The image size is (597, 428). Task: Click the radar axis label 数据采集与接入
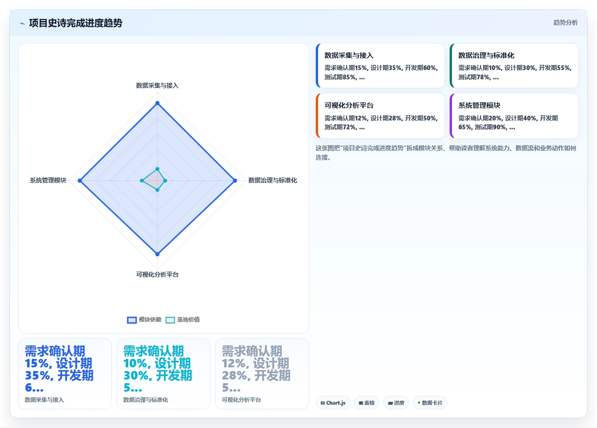[x=157, y=85]
